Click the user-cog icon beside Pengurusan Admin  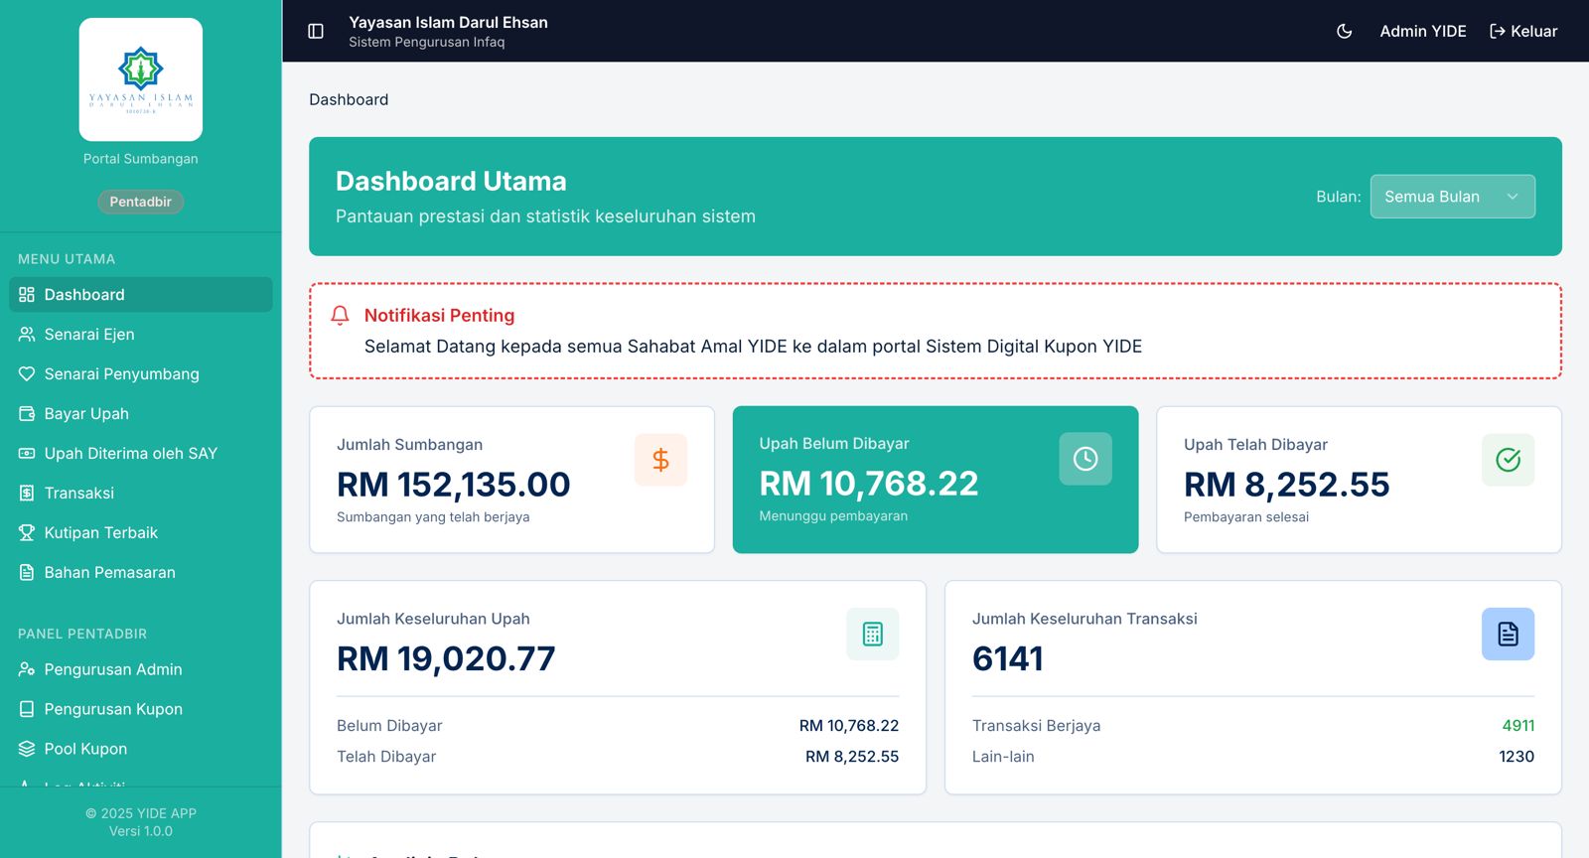(27, 669)
